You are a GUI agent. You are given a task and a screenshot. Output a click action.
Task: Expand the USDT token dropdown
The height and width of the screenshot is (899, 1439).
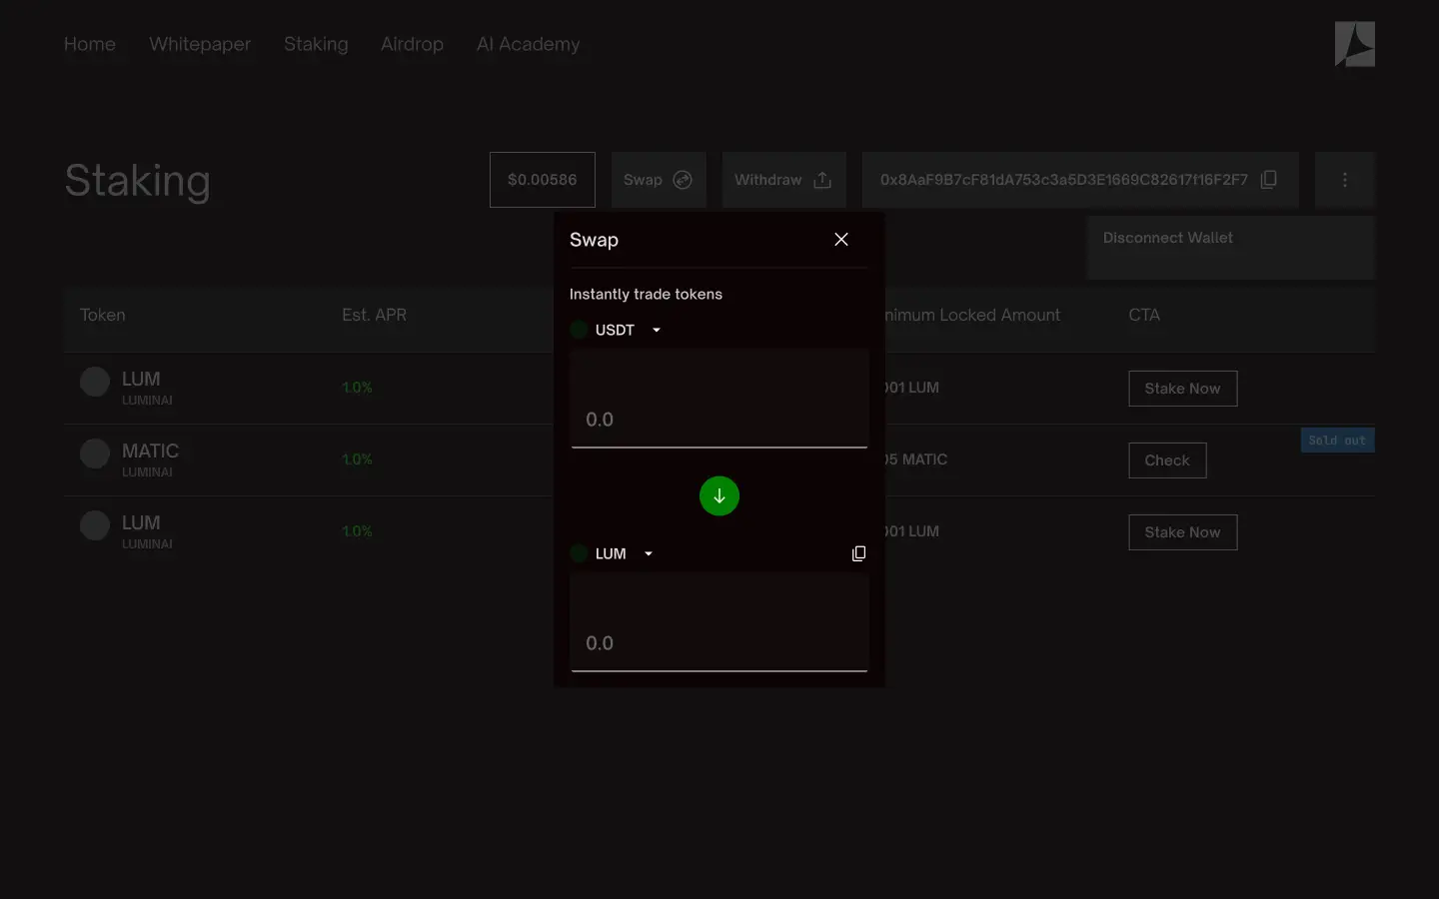click(x=657, y=331)
